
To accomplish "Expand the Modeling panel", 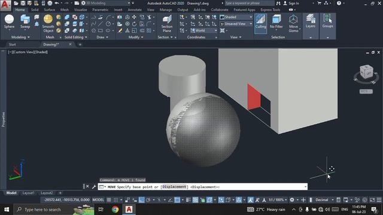I will pos(20,37).
